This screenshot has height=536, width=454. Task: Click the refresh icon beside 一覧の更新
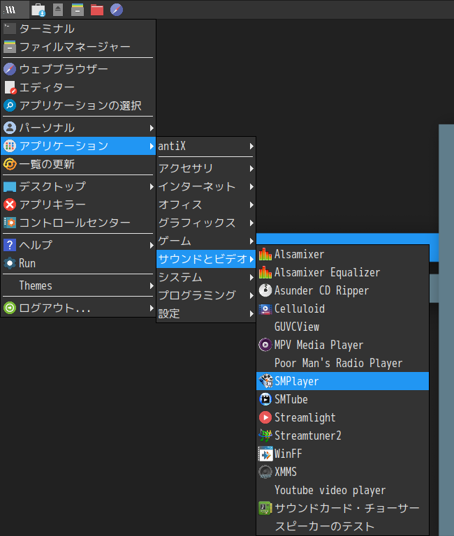(10, 164)
